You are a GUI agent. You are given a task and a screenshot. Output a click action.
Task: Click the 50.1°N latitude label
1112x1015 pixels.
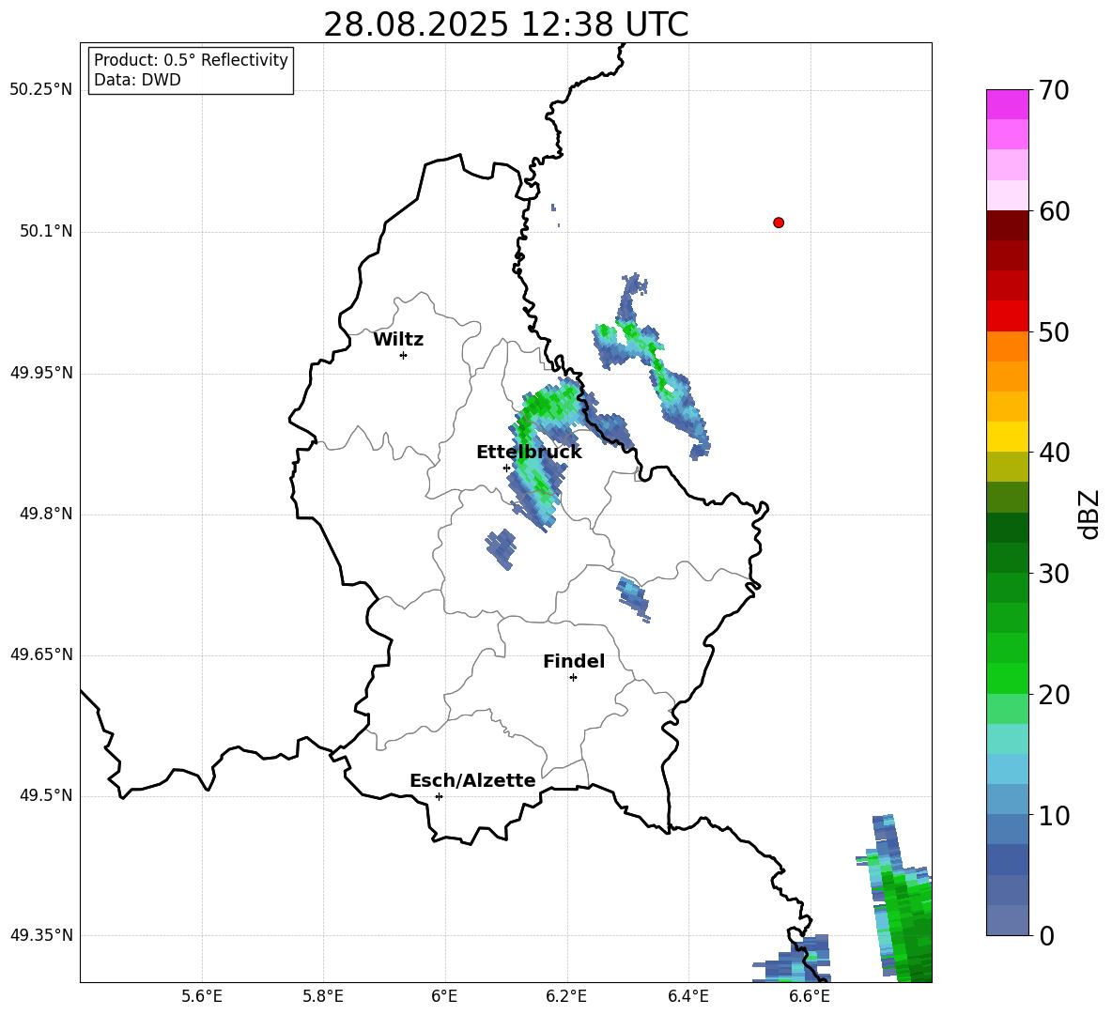click(x=46, y=231)
